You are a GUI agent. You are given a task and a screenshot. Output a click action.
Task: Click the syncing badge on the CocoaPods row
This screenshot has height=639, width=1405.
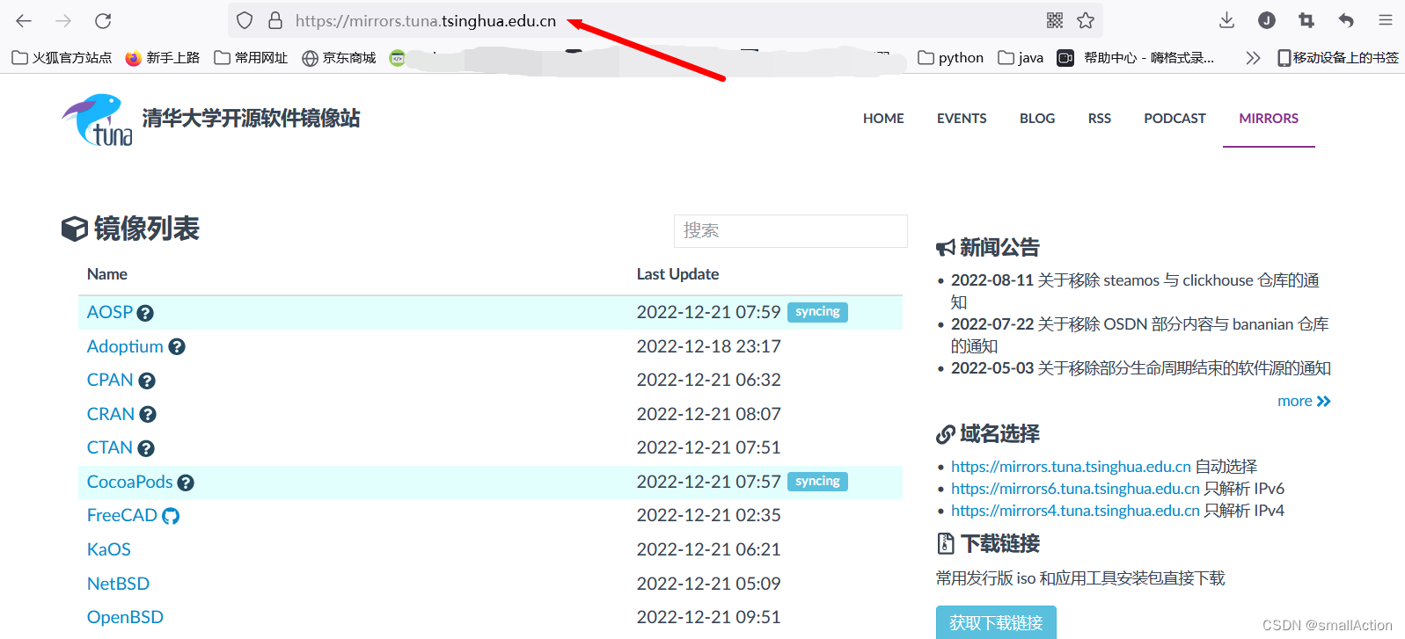point(817,482)
